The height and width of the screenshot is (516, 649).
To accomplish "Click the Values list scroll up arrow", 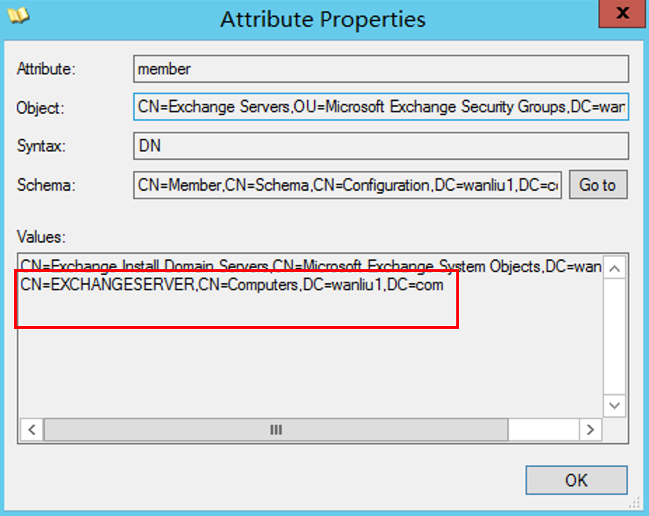I will [615, 269].
